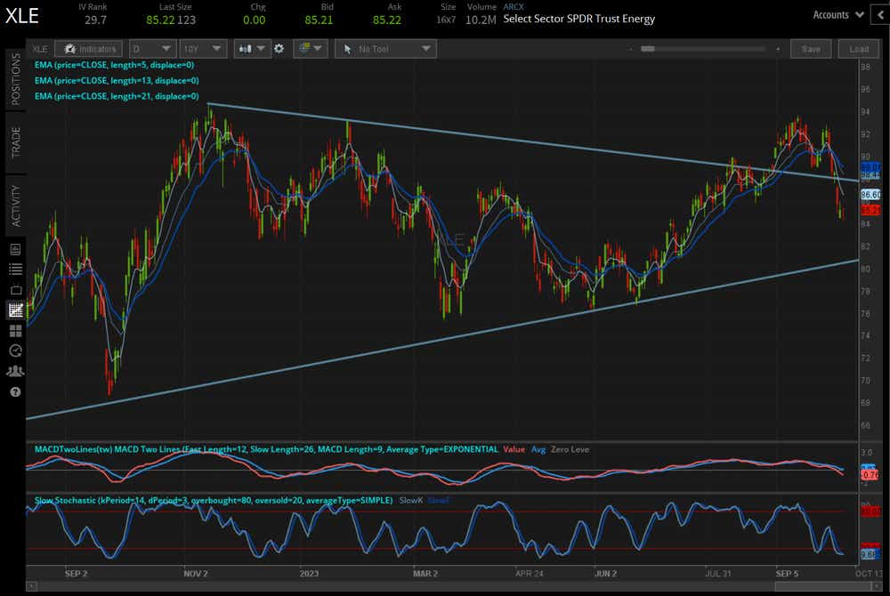Open the live TV sidebar icon
This screenshot has height=596, width=890.
(15, 290)
